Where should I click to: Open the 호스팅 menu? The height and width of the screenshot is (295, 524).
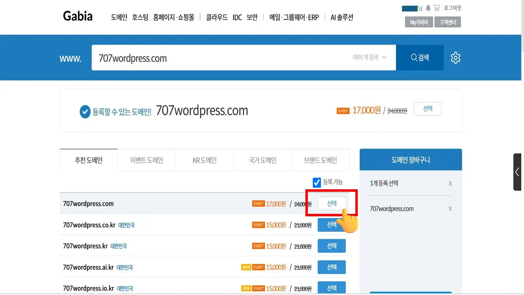pyautogui.click(x=140, y=17)
